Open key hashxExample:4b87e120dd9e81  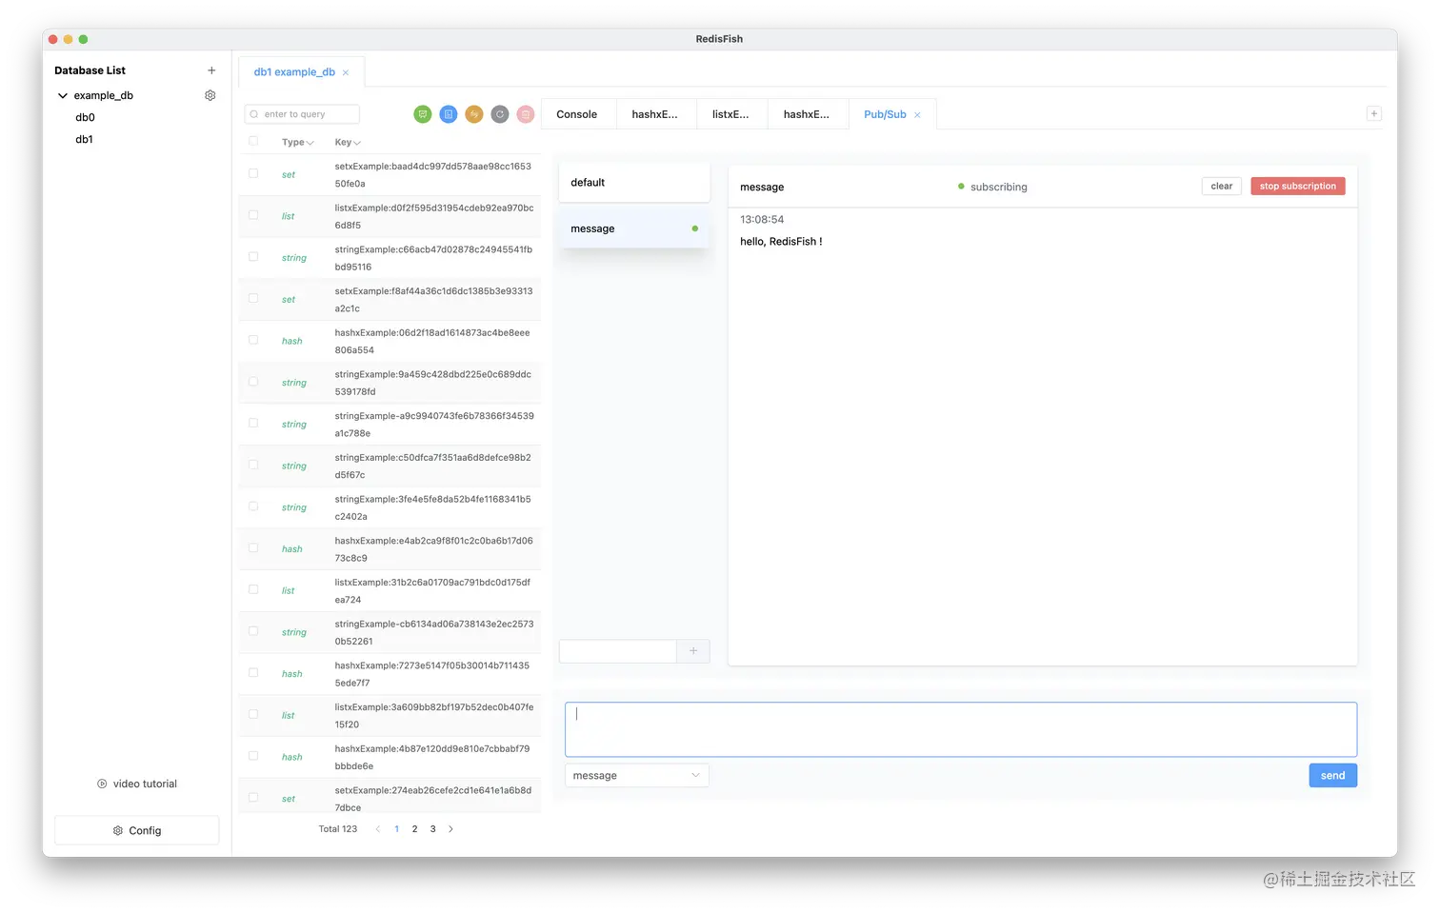432,758
